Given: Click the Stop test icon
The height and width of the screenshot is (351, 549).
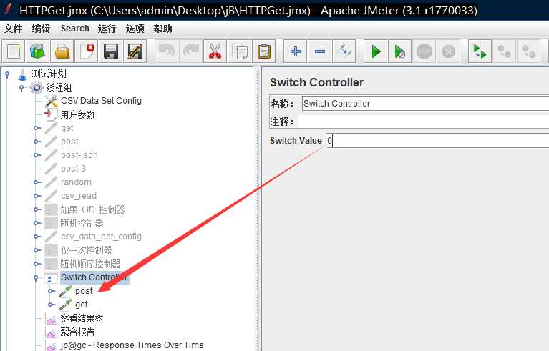Looking at the screenshot, I should pyautogui.click(x=424, y=51).
